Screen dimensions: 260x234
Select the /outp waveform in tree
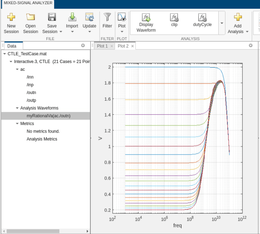tap(31, 100)
